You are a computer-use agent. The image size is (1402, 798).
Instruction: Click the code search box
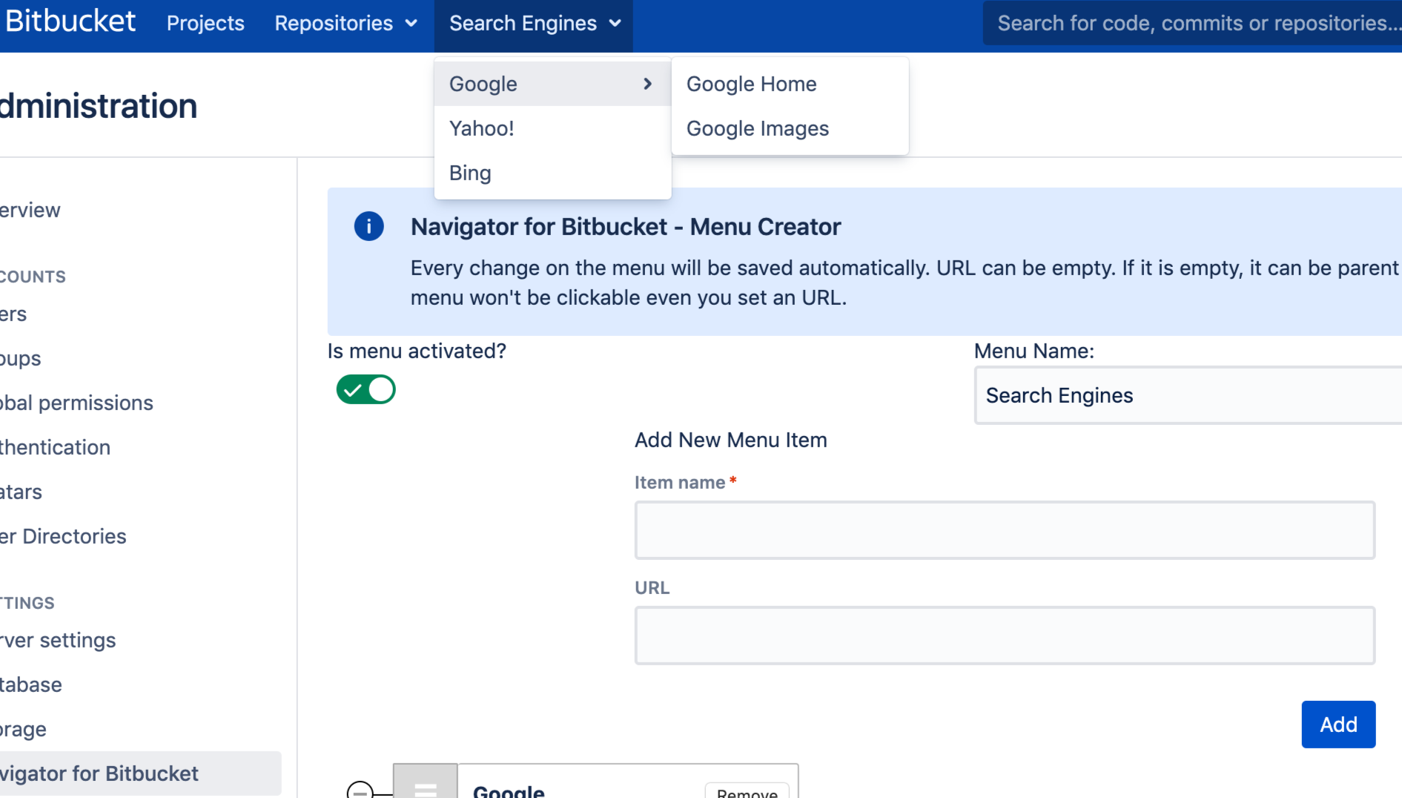[1194, 24]
